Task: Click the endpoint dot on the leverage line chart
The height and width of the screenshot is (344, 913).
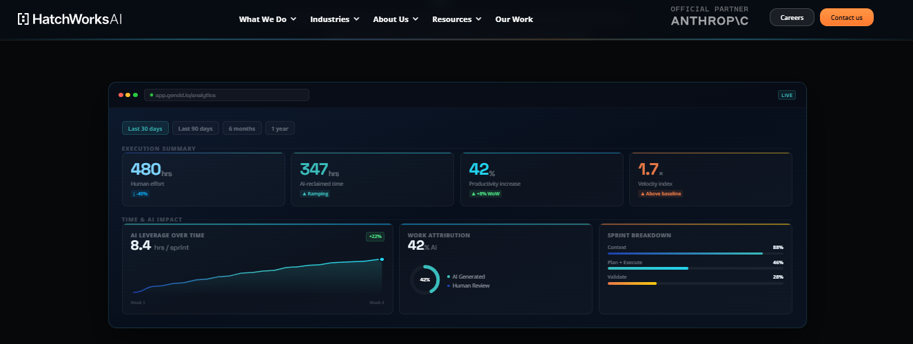Action: tap(382, 259)
